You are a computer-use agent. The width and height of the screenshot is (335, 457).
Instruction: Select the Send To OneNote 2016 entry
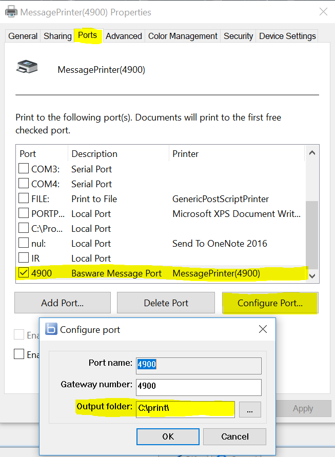coord(220,243)
